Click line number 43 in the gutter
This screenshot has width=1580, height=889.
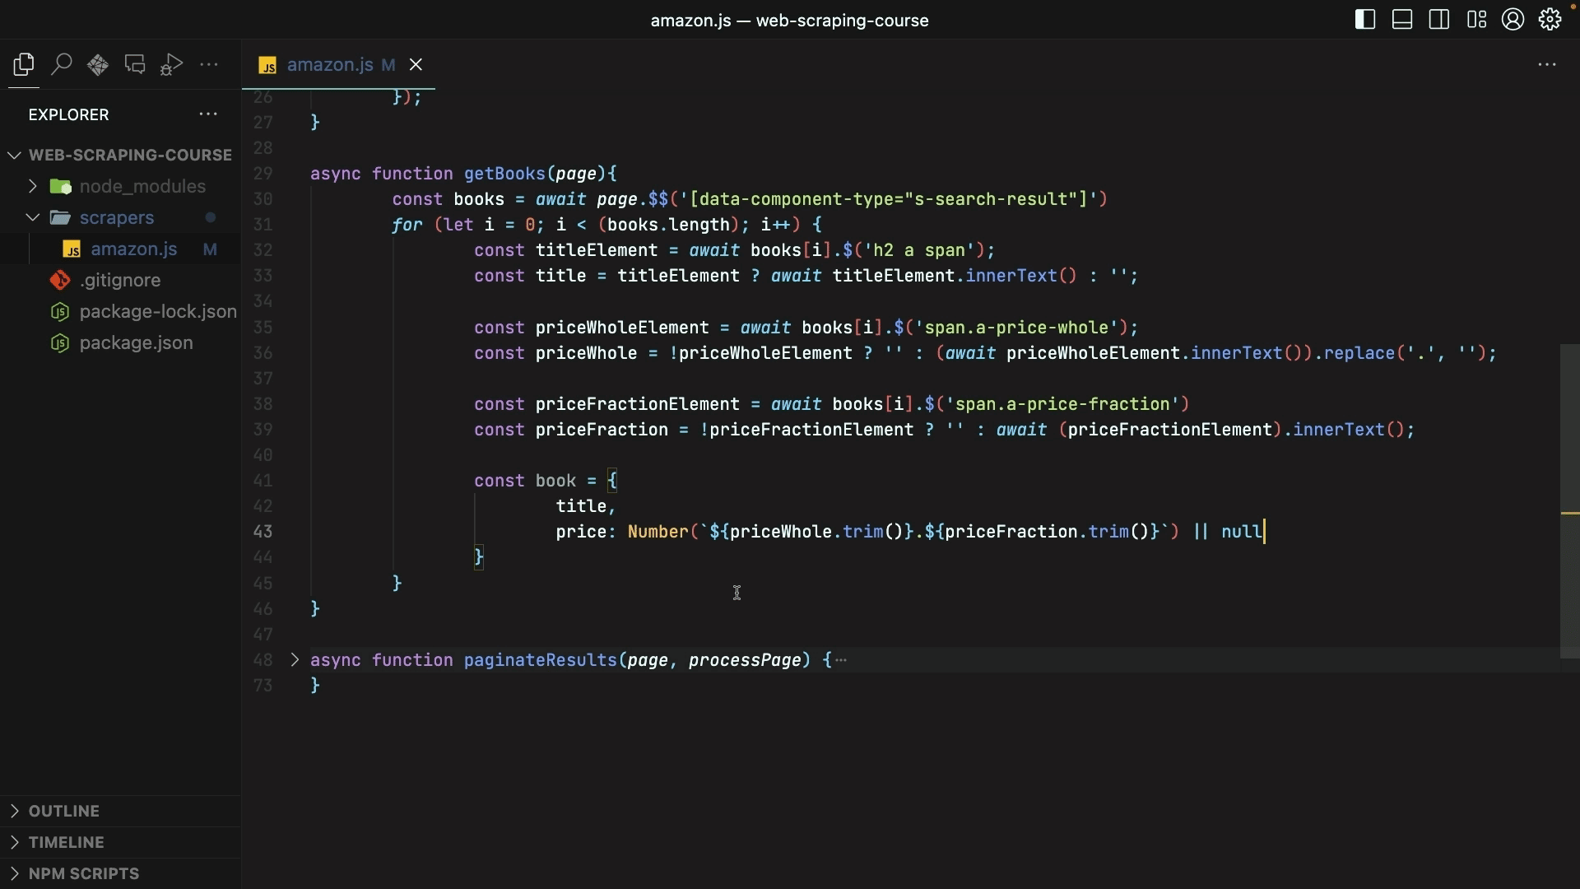coord(263,532)
